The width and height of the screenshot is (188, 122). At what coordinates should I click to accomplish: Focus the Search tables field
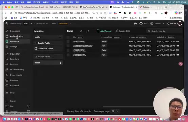pyautogui.click(x=48, y=57)
